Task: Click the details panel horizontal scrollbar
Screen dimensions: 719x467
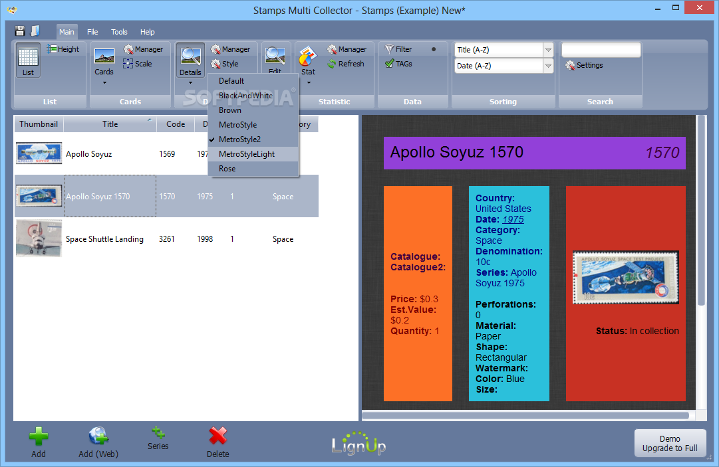Action: pos(525,415)
